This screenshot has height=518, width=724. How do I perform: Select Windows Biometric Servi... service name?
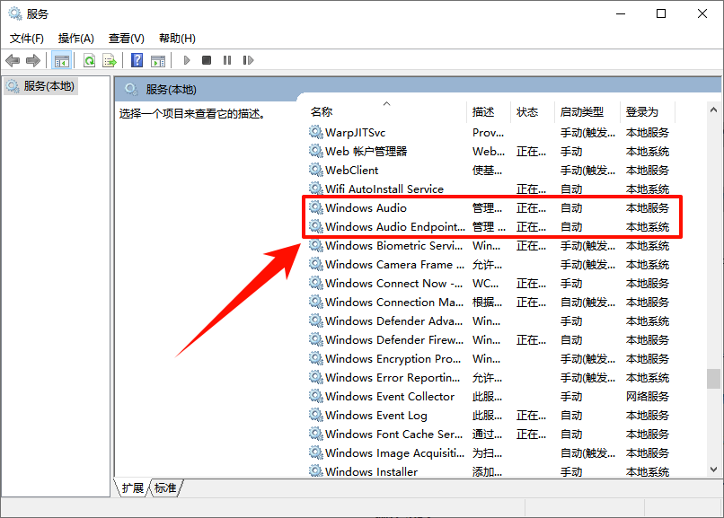pos(393,246)
